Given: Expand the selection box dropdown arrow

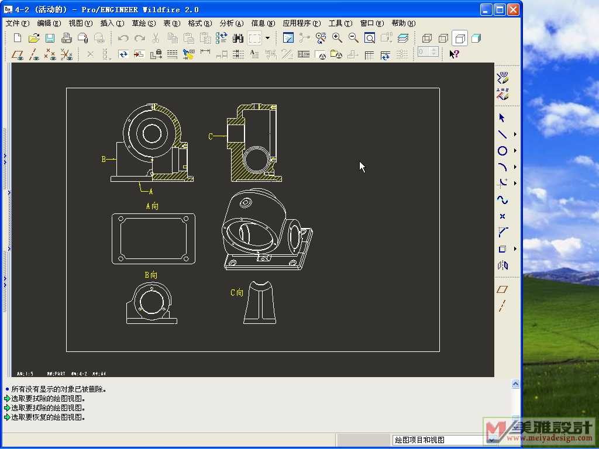Looking at the screenshot, I should [x=267, y=38].
